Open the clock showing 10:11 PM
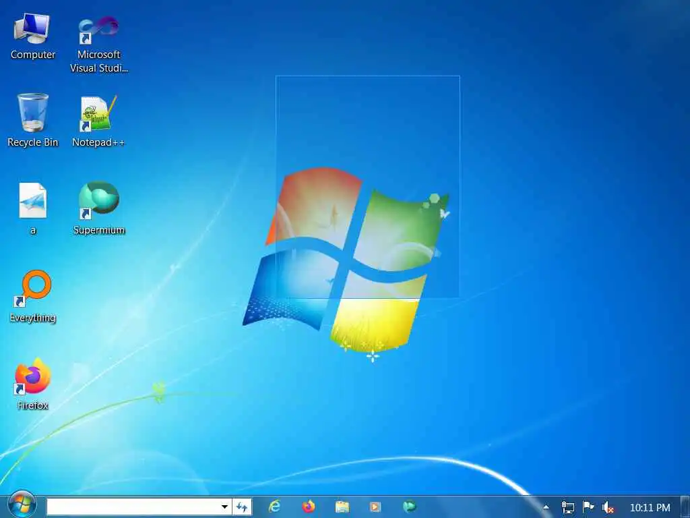The width and height of the screenshot is (690, 518). click(x=650, y=507)
